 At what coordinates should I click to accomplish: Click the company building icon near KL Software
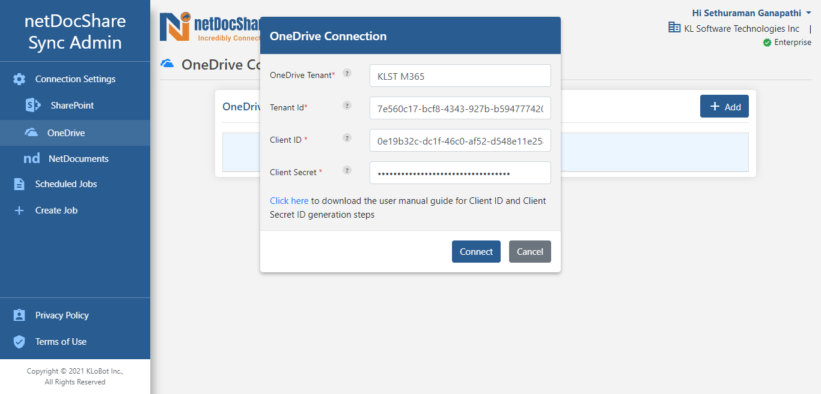coord(674,28)
